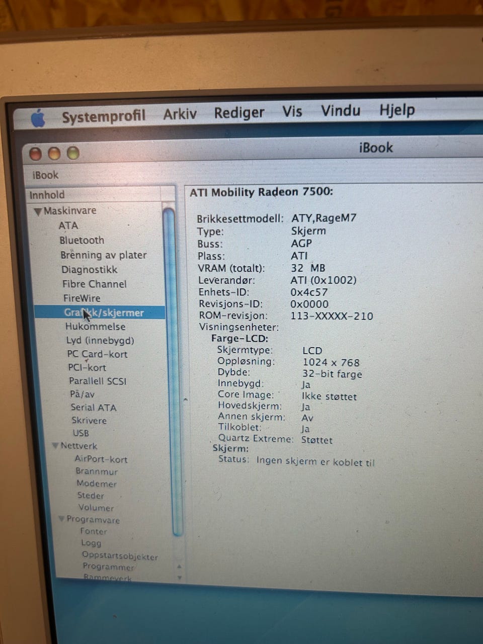Image resolution: width=483 pixels, height=644 pixels.
Task: Open the Hjelp menu
Action: tap(397, 109)
